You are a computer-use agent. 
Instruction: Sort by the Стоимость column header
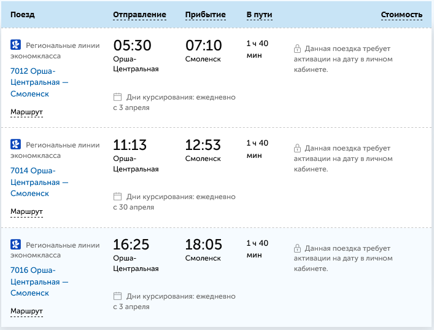pyautogui.click(x=401, y=15)
